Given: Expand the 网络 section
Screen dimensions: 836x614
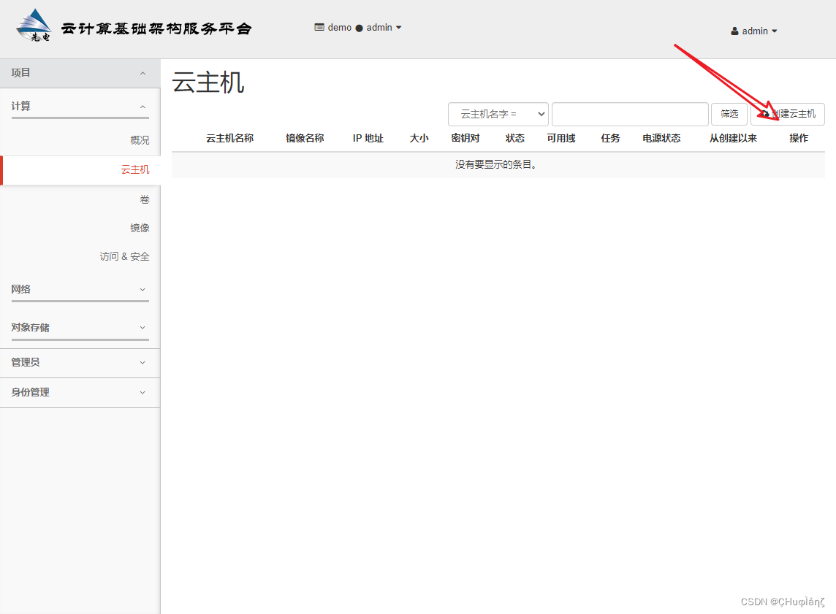Looking at the screenshot, I should coord(80,290).
